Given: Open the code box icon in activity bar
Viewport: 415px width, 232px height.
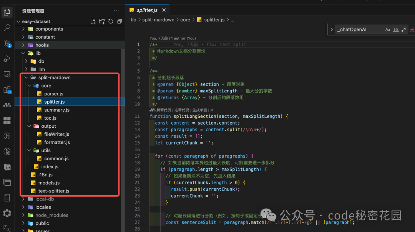Looking at the screenshot, I should point(7,167).
